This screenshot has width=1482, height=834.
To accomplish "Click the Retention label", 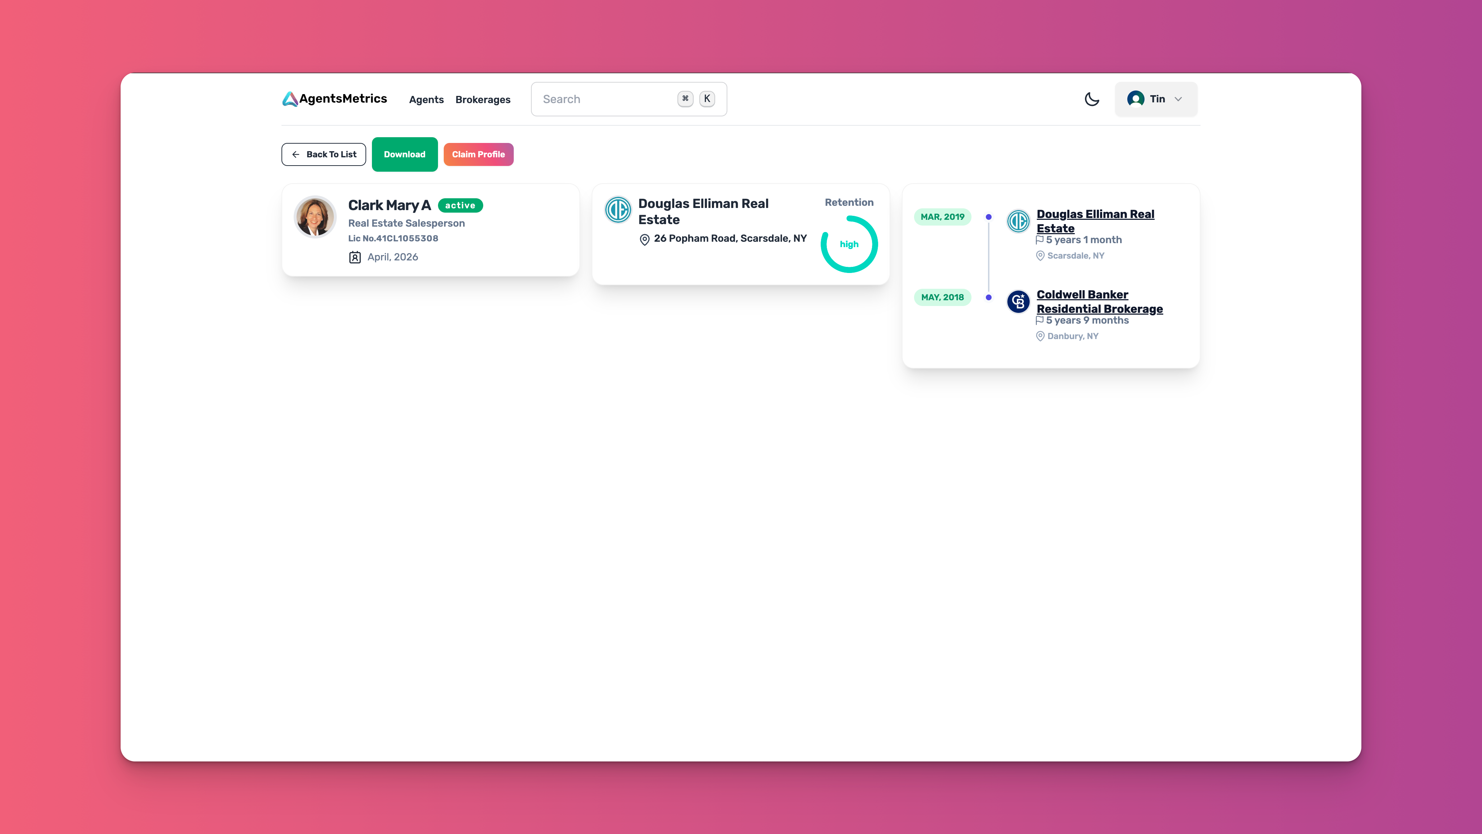I will [849, 203].
